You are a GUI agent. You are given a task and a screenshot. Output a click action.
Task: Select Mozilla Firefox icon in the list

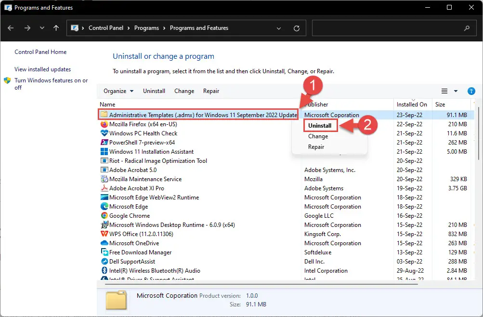[104, 124]
